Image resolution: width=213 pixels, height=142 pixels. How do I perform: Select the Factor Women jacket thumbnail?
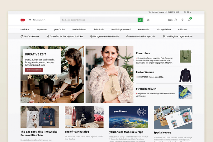[185, 75]
